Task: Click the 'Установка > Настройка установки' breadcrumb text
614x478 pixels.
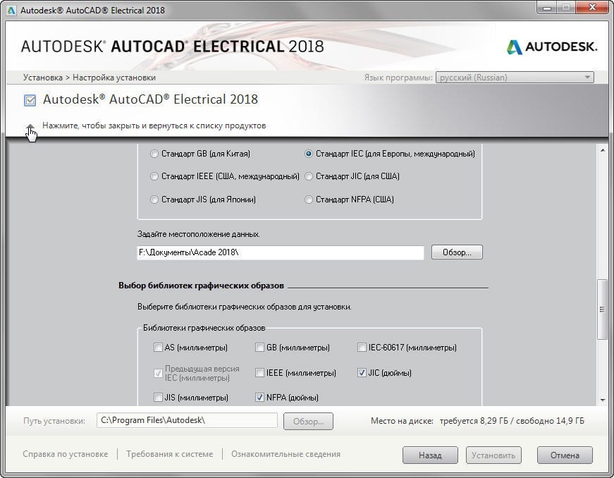Action: (90, 78)
